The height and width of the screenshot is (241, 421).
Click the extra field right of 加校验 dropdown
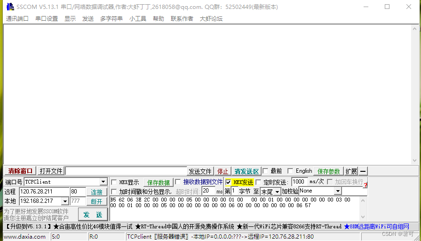pos(354,191)
